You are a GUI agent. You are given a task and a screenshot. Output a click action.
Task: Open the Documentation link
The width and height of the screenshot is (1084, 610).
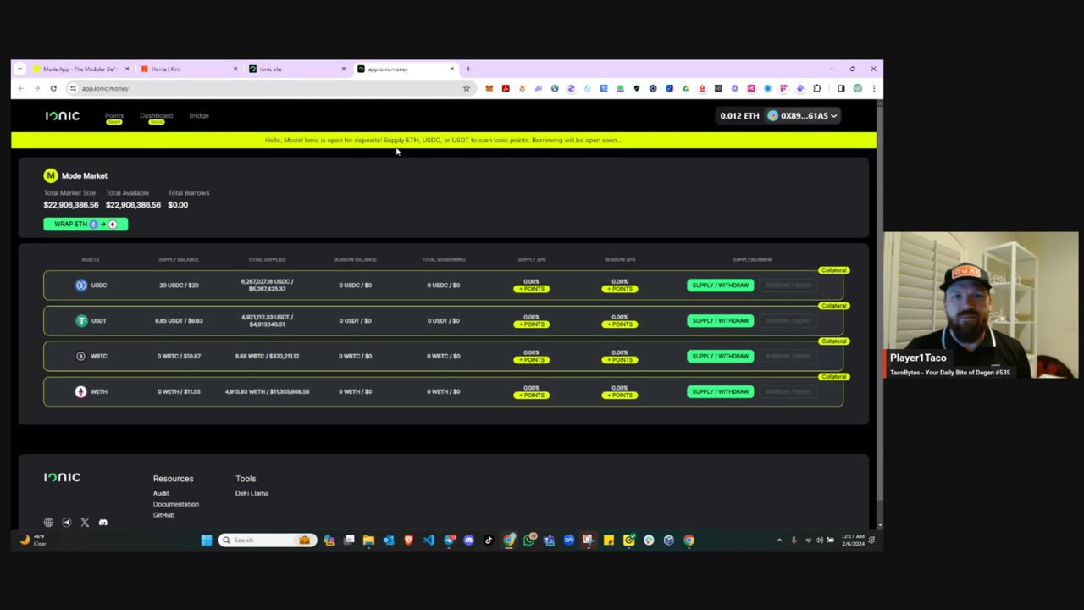176,504
